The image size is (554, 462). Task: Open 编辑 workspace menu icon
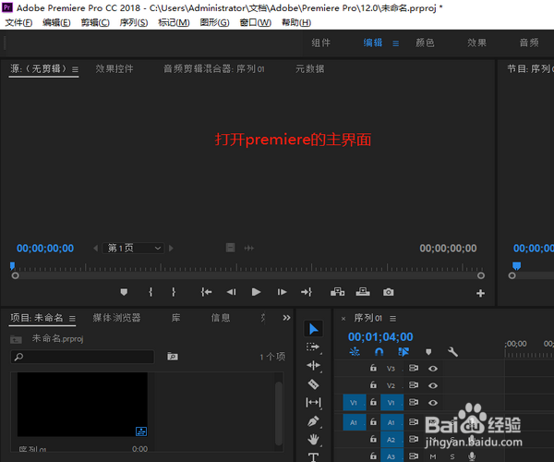(x=396, y=43)
